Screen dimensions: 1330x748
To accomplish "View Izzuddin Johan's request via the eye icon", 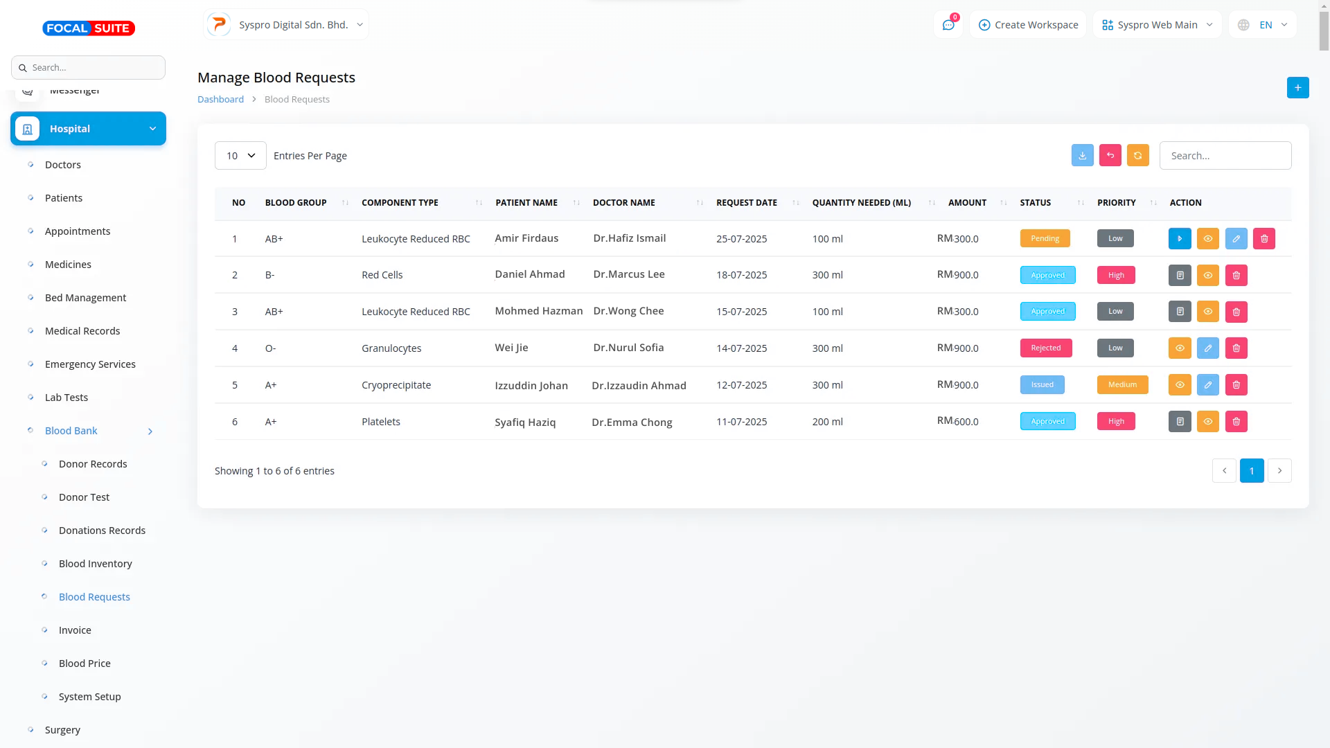I will 1180,384.
